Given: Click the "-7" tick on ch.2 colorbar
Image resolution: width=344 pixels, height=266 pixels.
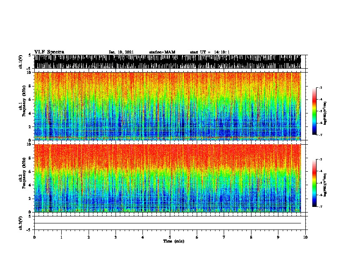Looking at the screenshot, I should (x=321, y=207).
